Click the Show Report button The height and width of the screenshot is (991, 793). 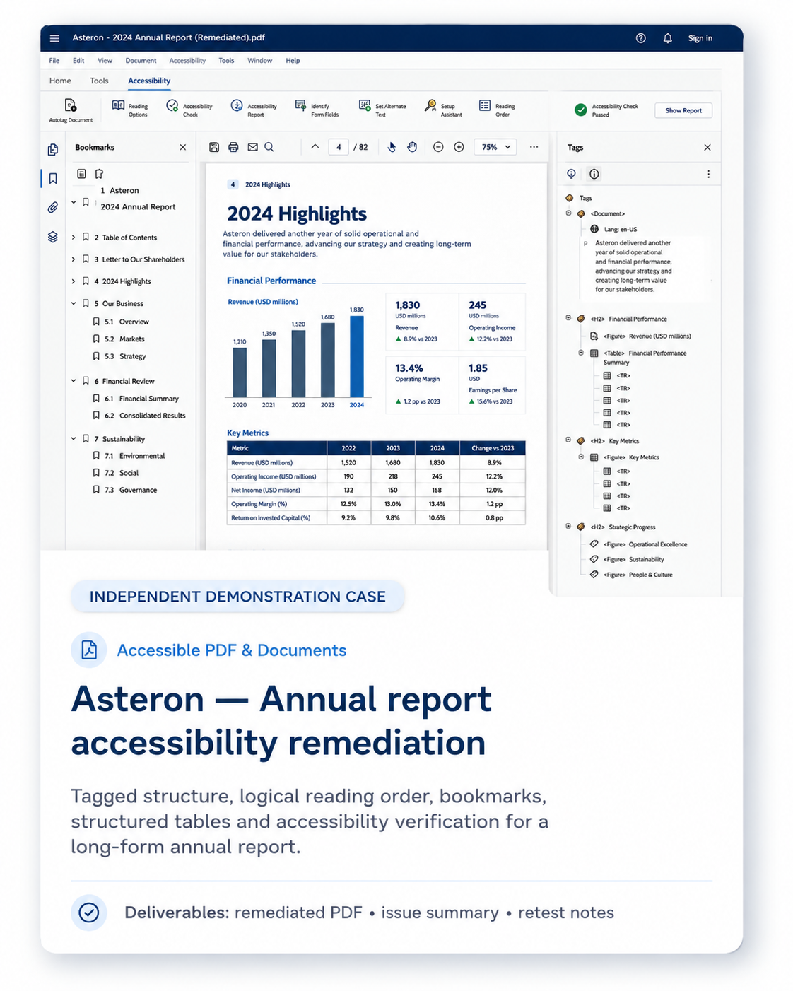click(x=683, y=110)
